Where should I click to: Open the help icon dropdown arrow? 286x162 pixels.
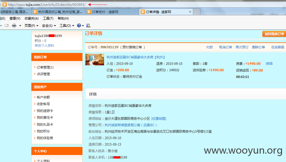tap(83, 26)
